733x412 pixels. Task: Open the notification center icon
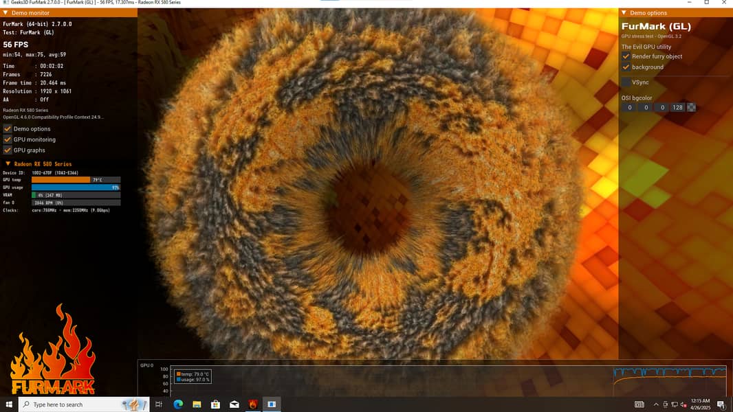721,404
